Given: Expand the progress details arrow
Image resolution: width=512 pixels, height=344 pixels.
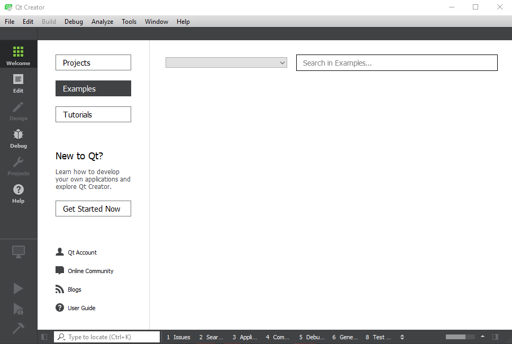Looking at the screenshot, I should coord(482,337).
